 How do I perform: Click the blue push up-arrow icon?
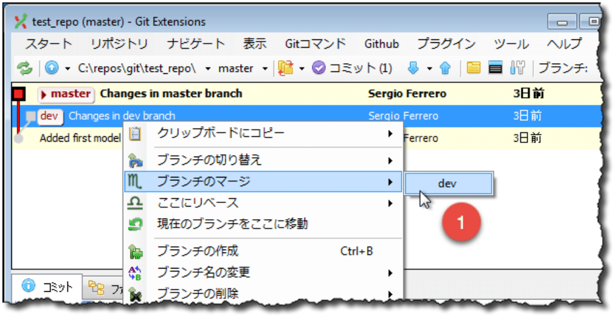pos(445,68)
